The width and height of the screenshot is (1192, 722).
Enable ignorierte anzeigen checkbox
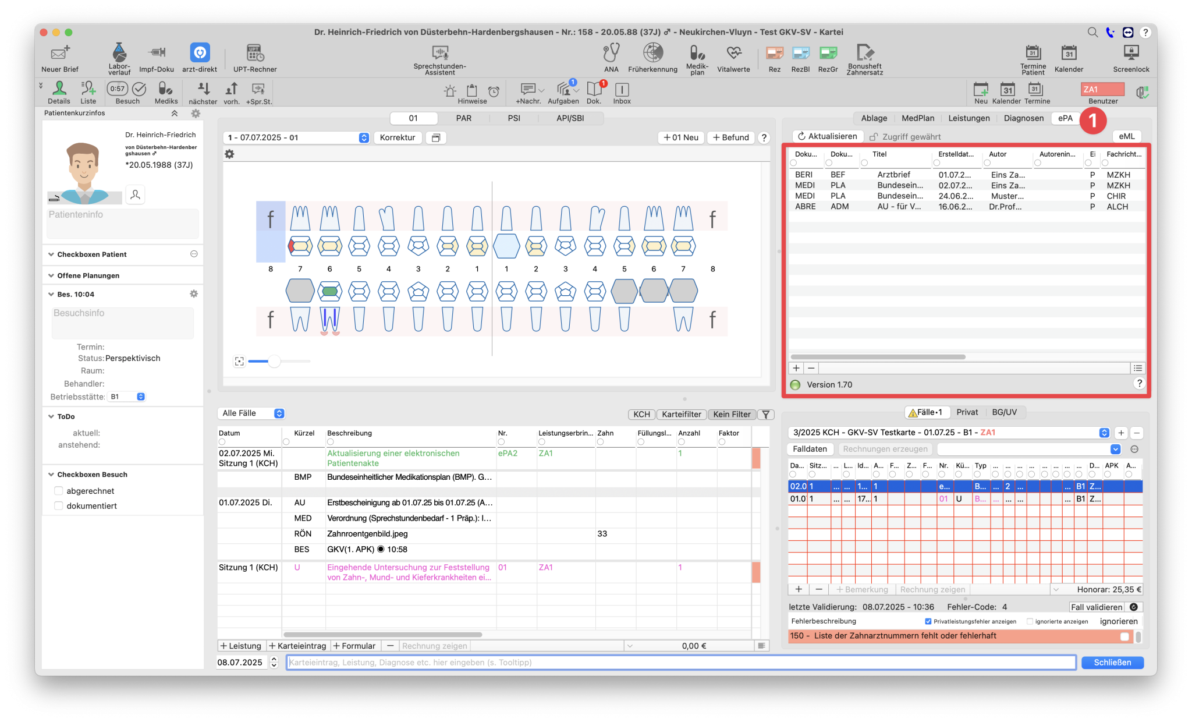(1030, 621)
